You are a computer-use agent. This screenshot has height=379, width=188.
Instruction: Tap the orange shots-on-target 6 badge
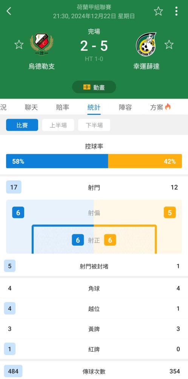[x=110, y=240]
